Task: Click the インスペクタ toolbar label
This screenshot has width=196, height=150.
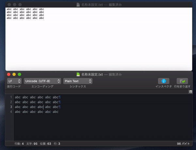Action: (x=164, y=87)
